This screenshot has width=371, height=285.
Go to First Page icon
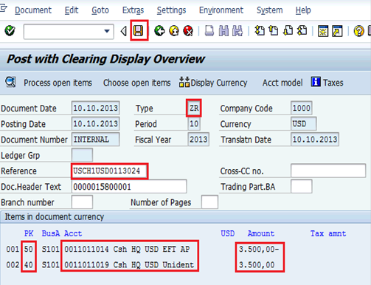coord(260,31)
